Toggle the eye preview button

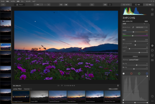(61, 4)
